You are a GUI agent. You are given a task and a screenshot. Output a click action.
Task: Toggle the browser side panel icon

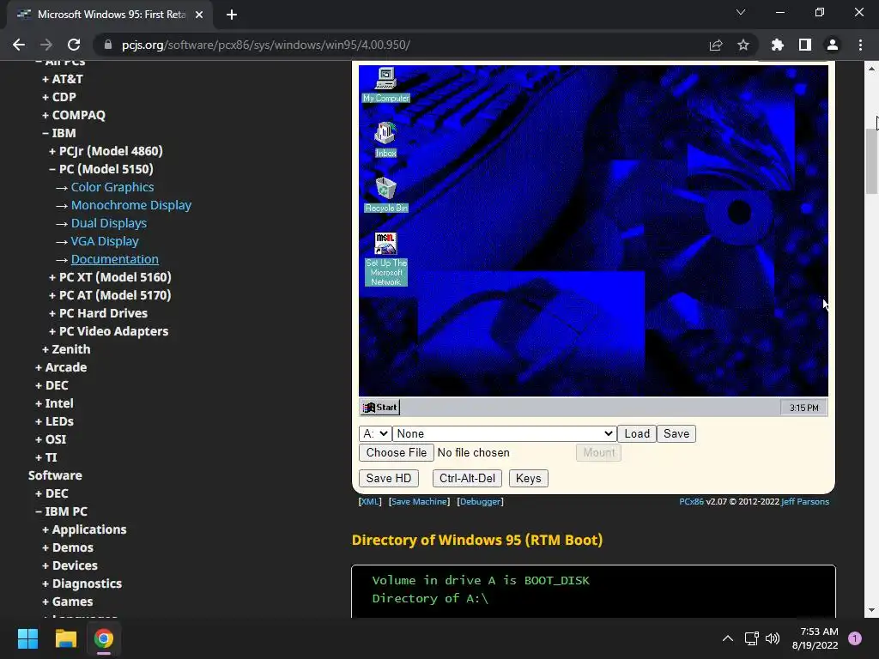[x=805, y=45]
